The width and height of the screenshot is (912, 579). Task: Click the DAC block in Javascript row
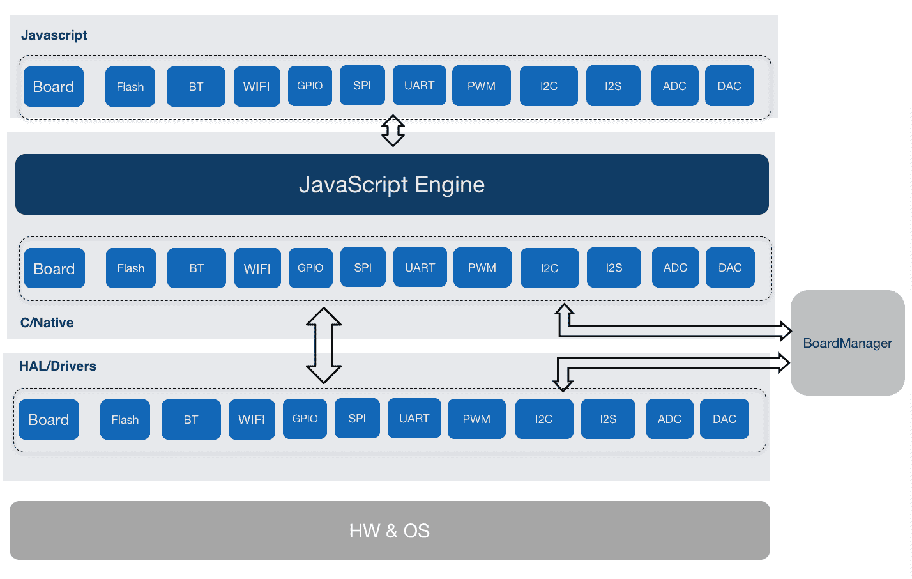coord(729,86)
